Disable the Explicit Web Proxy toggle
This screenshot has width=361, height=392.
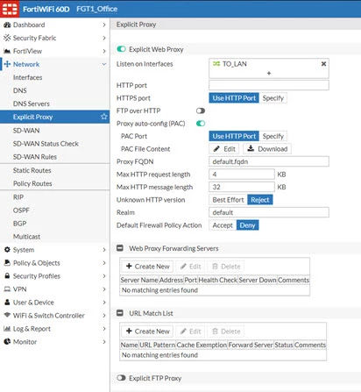tap(121, 49)
